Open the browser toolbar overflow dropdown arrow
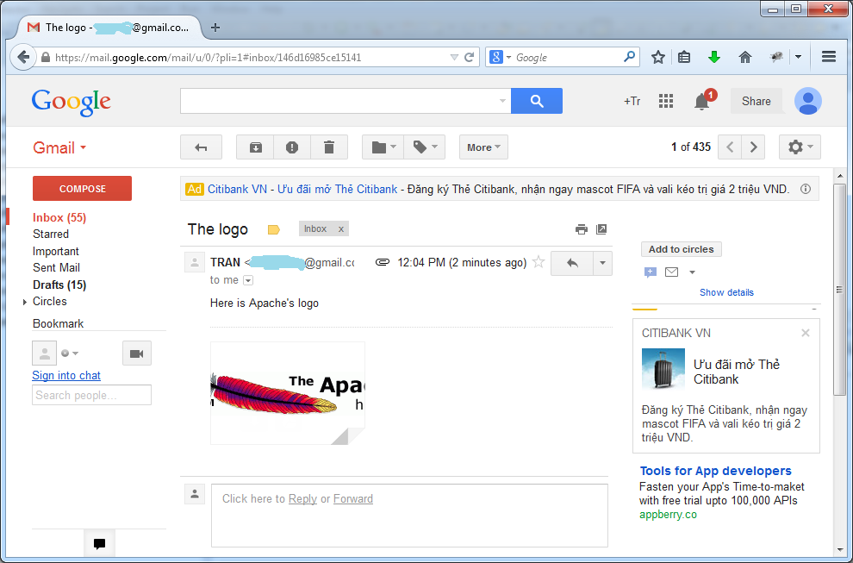 tap(798, 57)
